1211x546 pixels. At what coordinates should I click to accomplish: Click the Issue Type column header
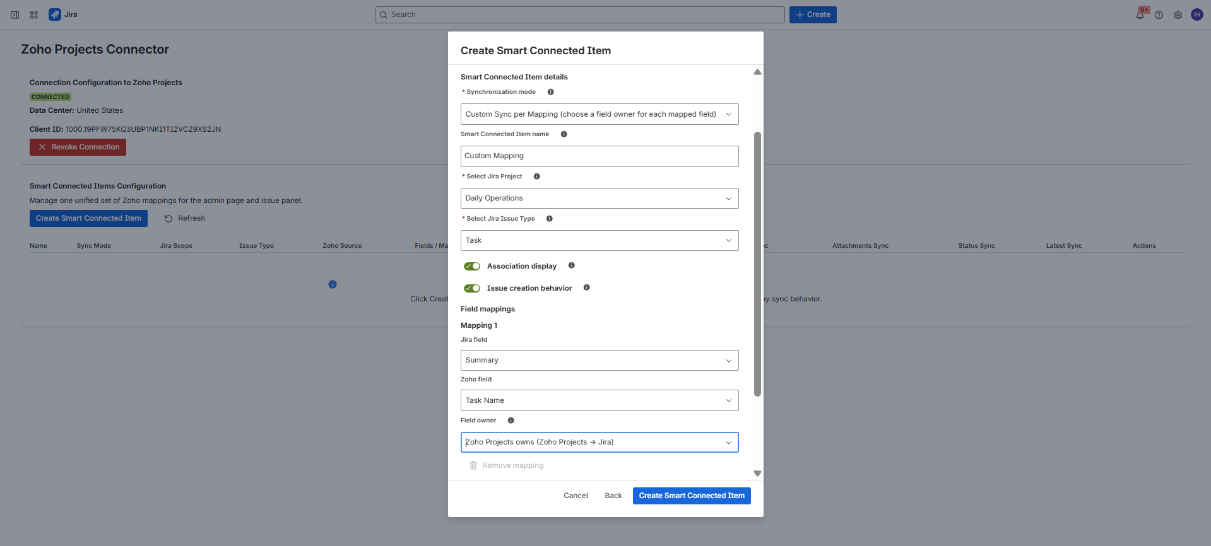(x=256, y=246)
